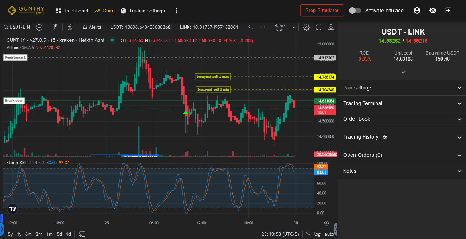Go to Dashboard tab

pos(72,11)
